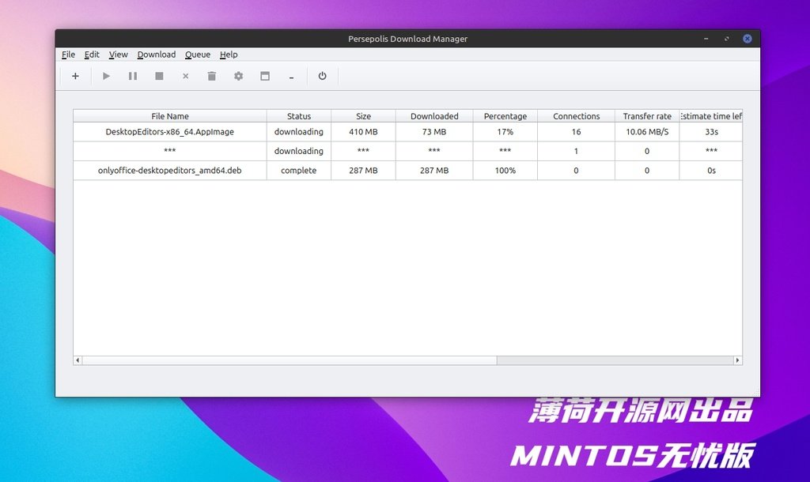Click the 100% percentage cell
This screenshot has height=482, width=810.
[505, 171]
